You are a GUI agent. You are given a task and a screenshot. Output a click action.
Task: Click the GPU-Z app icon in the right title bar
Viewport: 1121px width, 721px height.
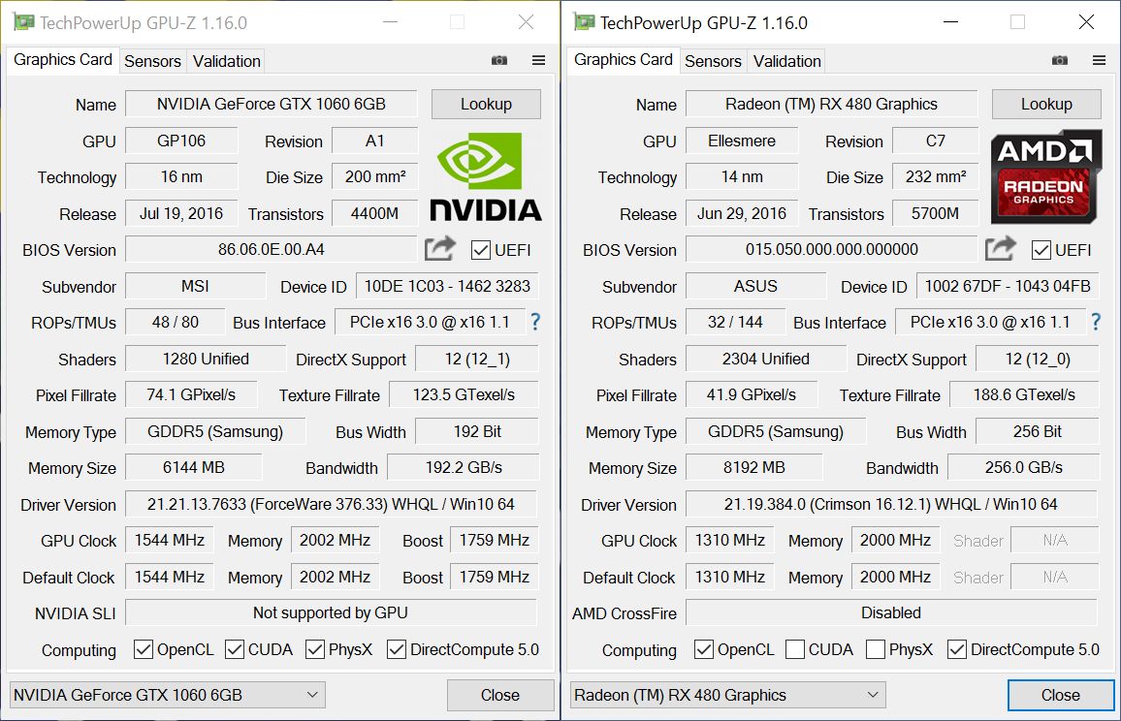click(x=584, y=22)
